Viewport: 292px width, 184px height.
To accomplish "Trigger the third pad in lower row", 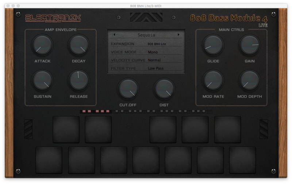I will coord(114,160).
